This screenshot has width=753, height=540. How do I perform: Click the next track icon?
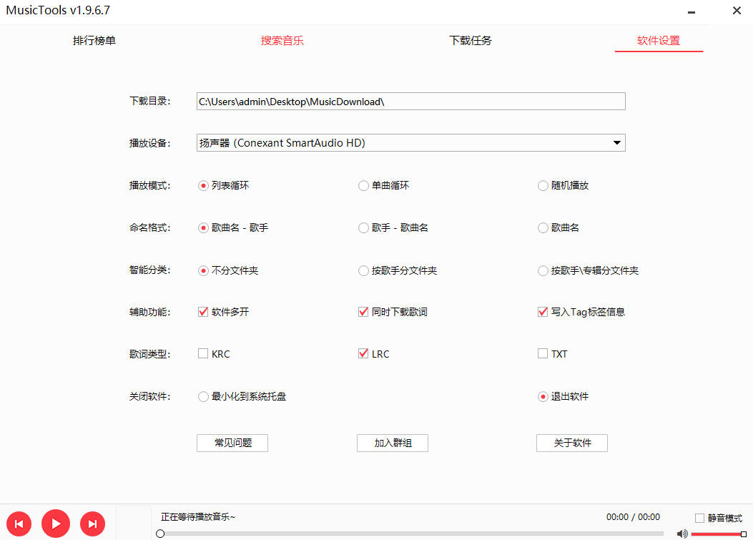click(92, 524)
